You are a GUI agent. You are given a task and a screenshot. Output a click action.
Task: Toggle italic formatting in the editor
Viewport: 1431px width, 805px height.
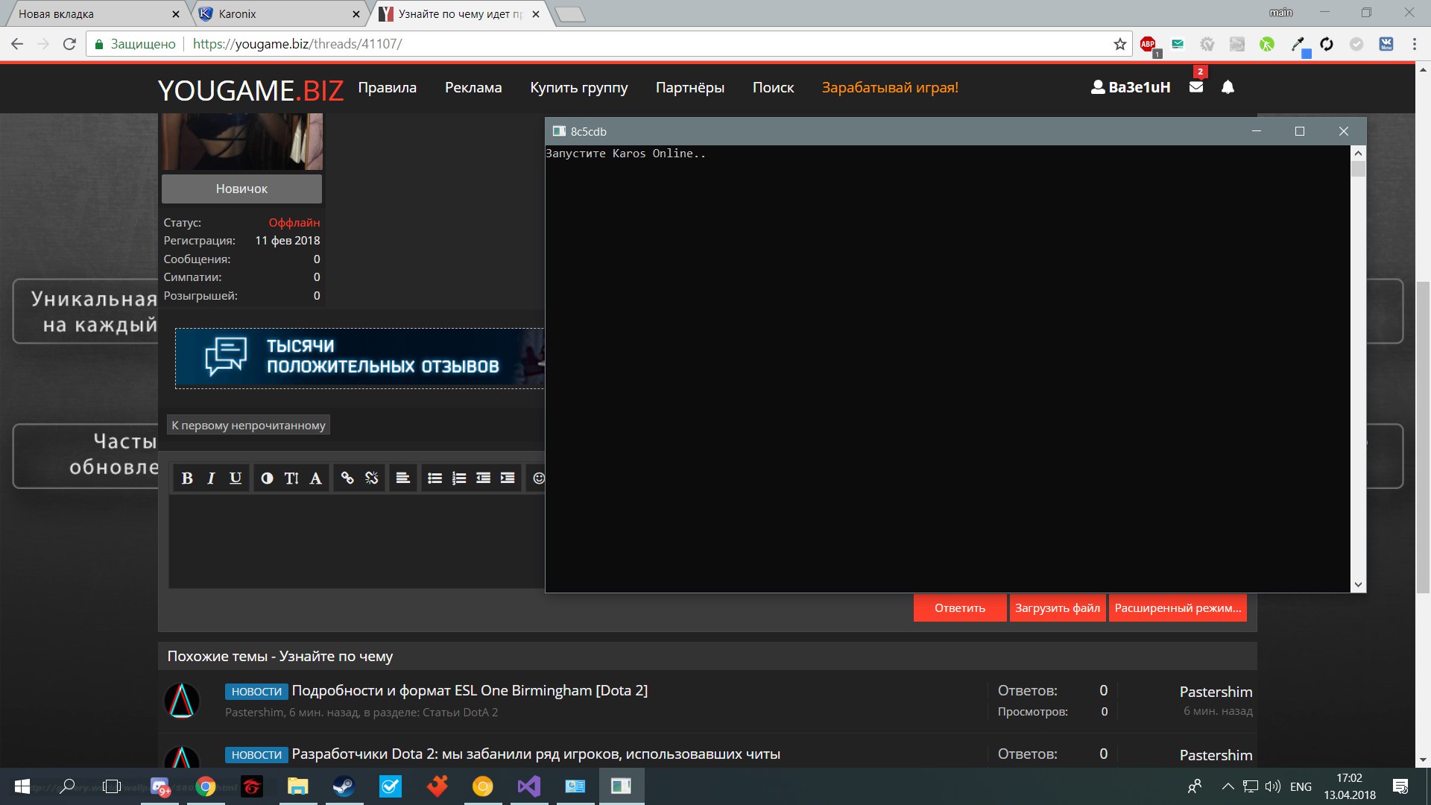(211, 479)
